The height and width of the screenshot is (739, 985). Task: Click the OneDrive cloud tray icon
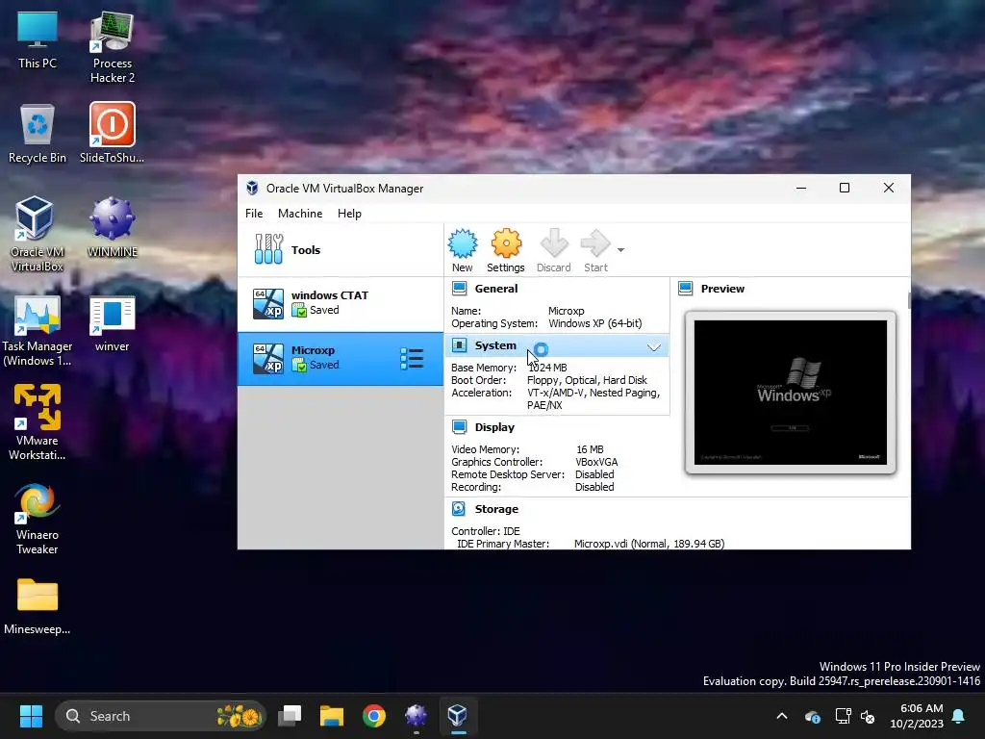812,716
